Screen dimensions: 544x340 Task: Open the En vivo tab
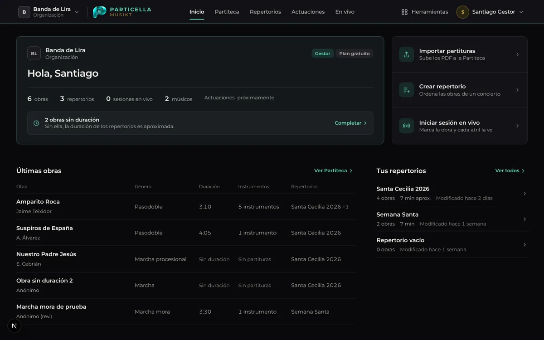click(x=345, y=12)
